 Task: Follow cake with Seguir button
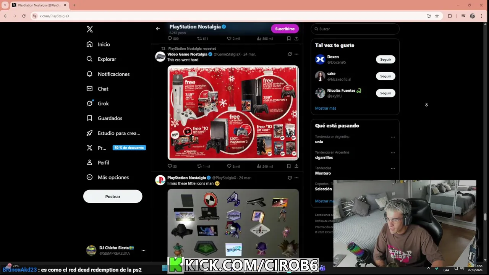point(385,76)
